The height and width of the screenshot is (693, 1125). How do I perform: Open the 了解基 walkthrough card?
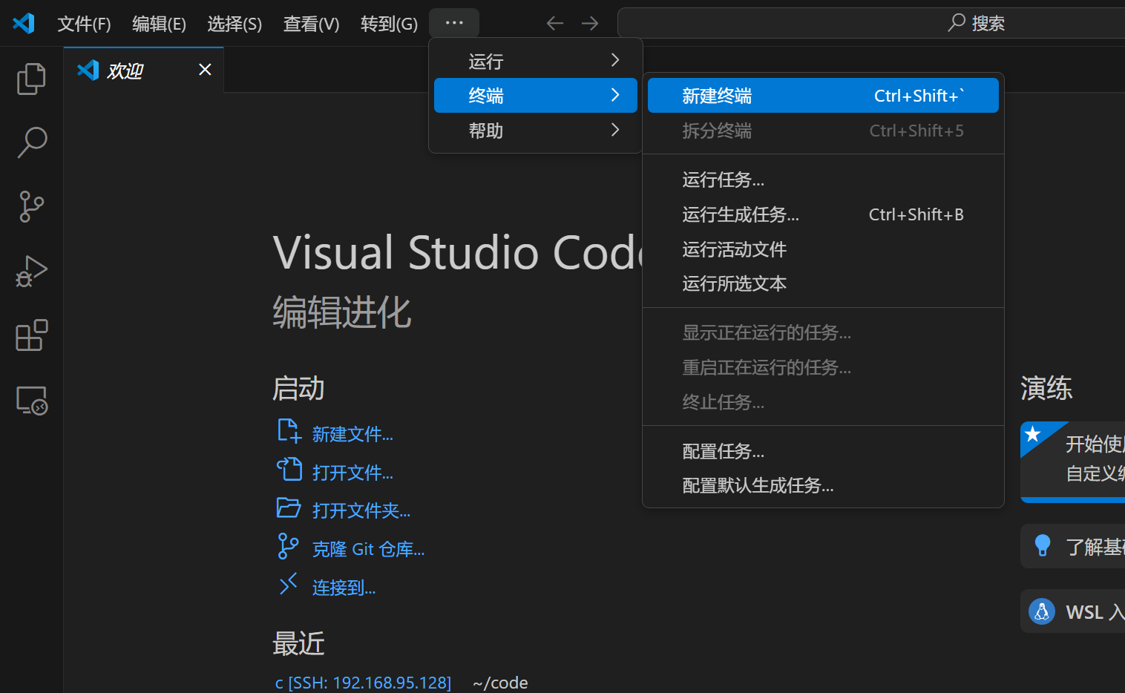coord(1073,546)
